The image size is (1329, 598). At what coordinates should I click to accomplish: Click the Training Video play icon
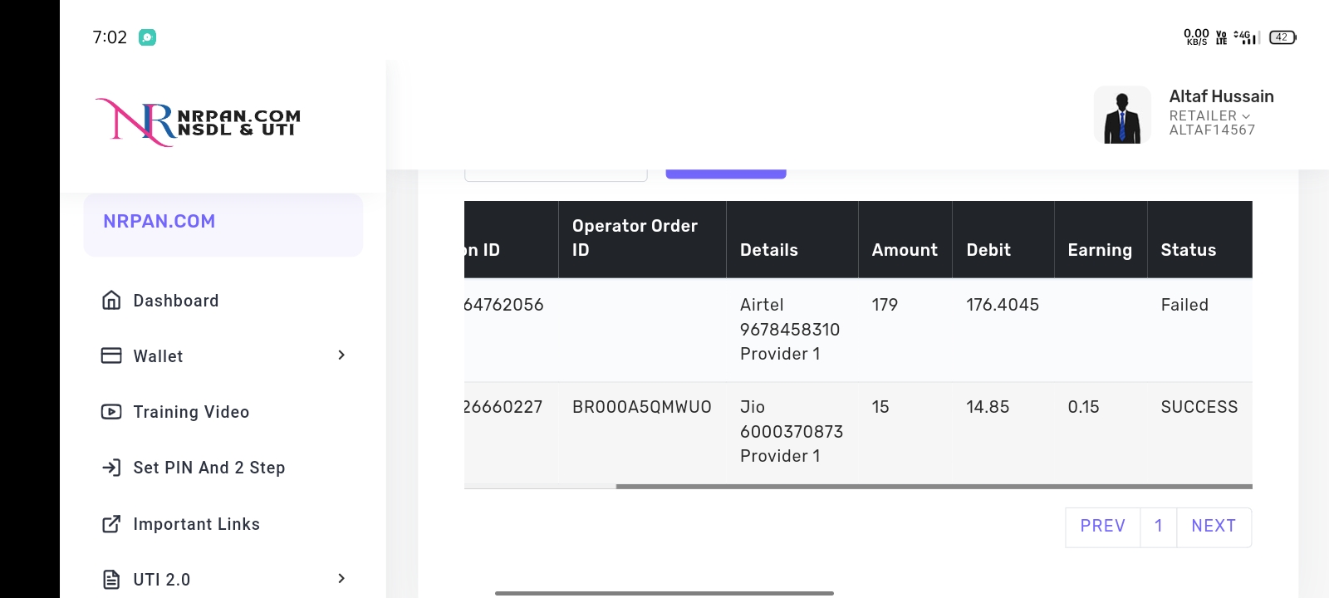point(111,412)
